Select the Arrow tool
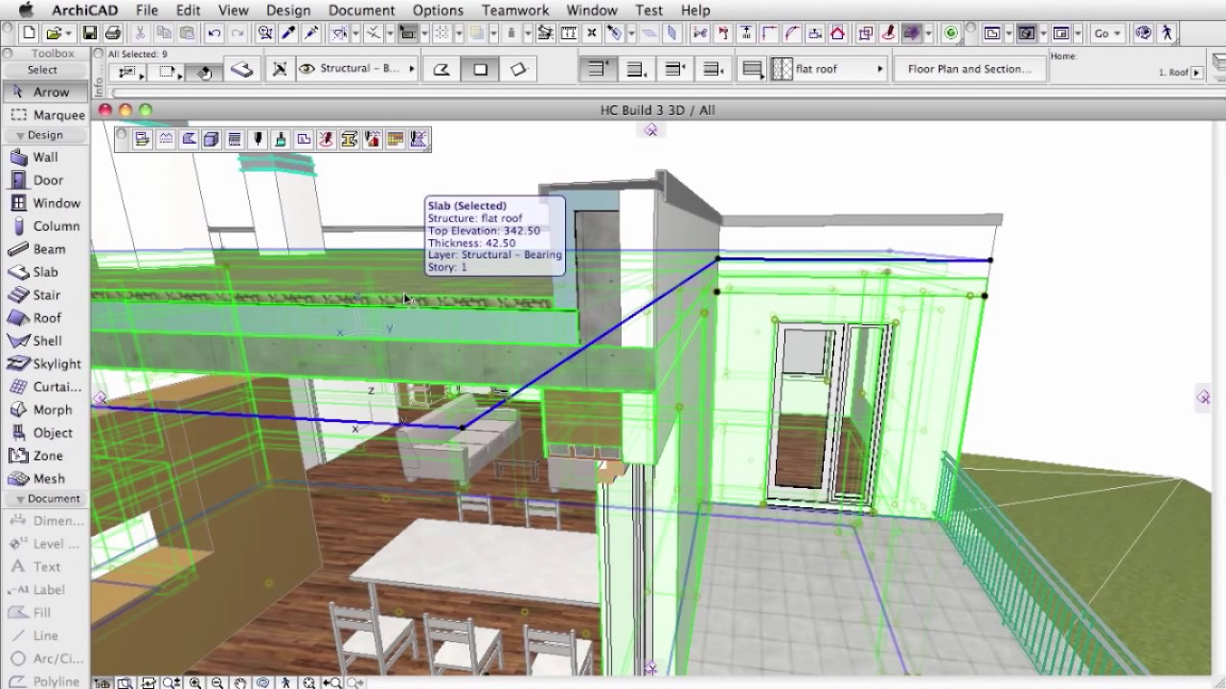 tap(45, 92)
